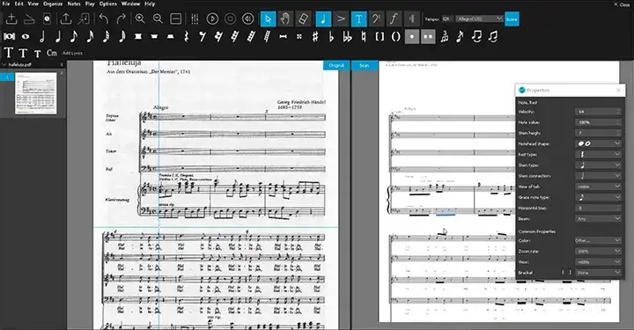Open the View of tail dropdown

coord(598,187)
